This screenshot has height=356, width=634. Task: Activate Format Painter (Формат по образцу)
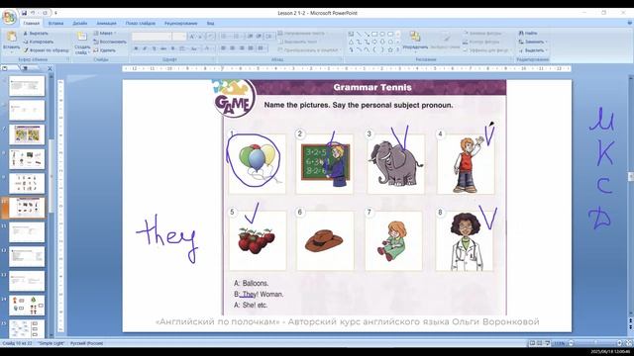[x=46, y=50]
